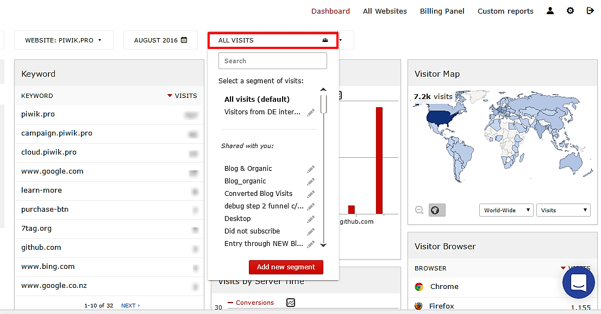Click the globe icon under Visitor Map
Viewport: 601px width, 314px height.
click(437, 210)
